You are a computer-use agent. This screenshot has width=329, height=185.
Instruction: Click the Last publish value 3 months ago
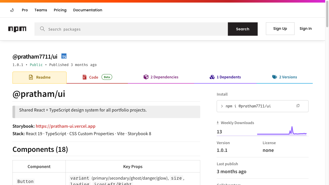(x=231, y=172)
